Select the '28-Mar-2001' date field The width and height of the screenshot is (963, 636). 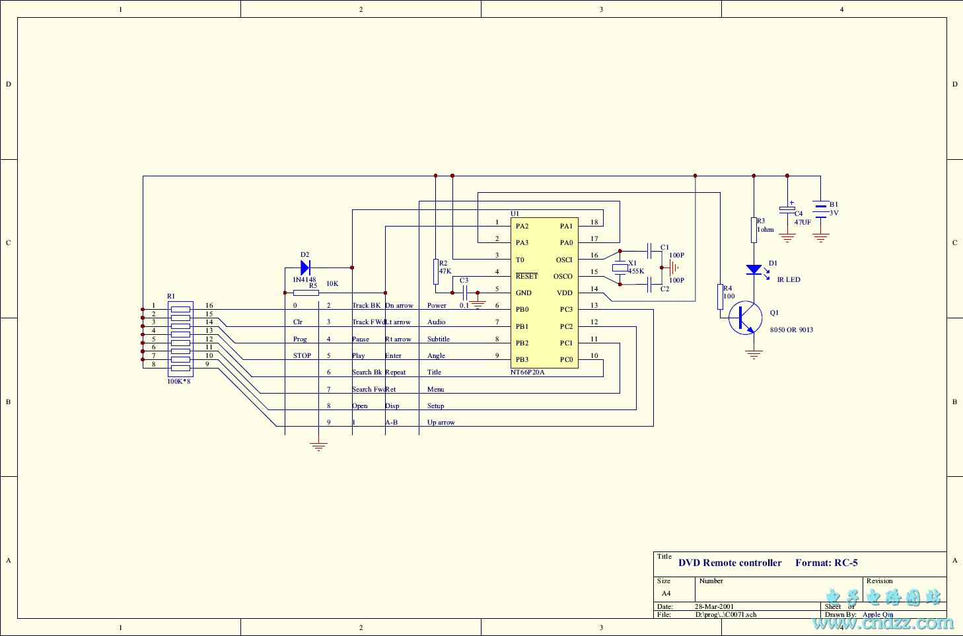pos(714,606)
